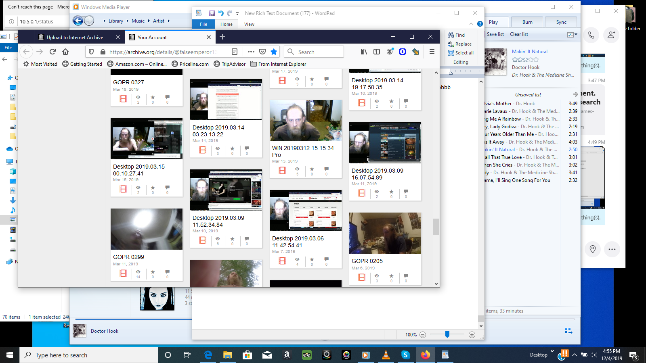Open Most Visited bookmarks
This screenshot has width=646, height=363.
click(40, 64)
